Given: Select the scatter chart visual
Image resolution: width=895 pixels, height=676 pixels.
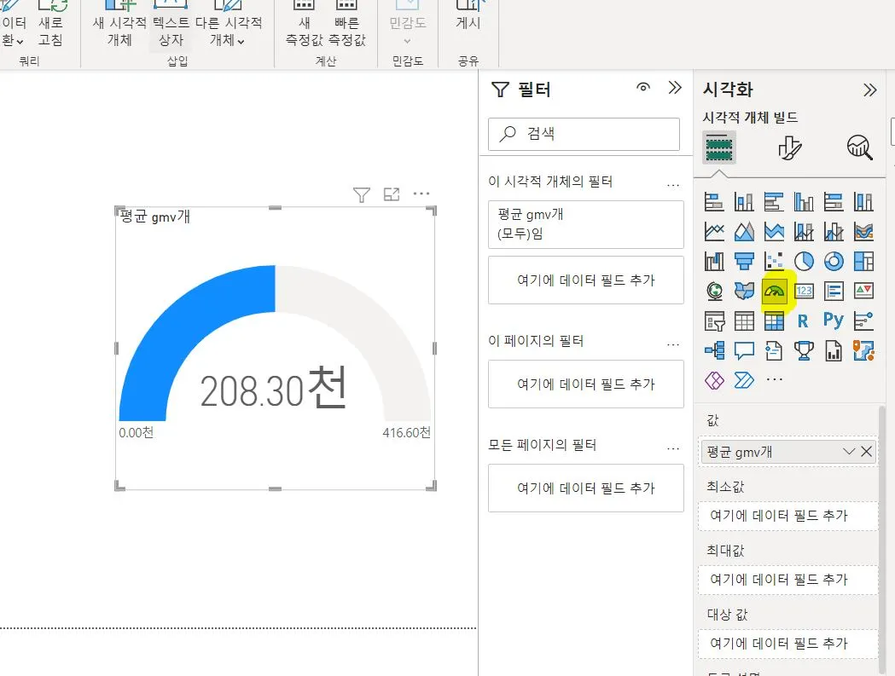Looking at the screenshot, I should point(774,261).
